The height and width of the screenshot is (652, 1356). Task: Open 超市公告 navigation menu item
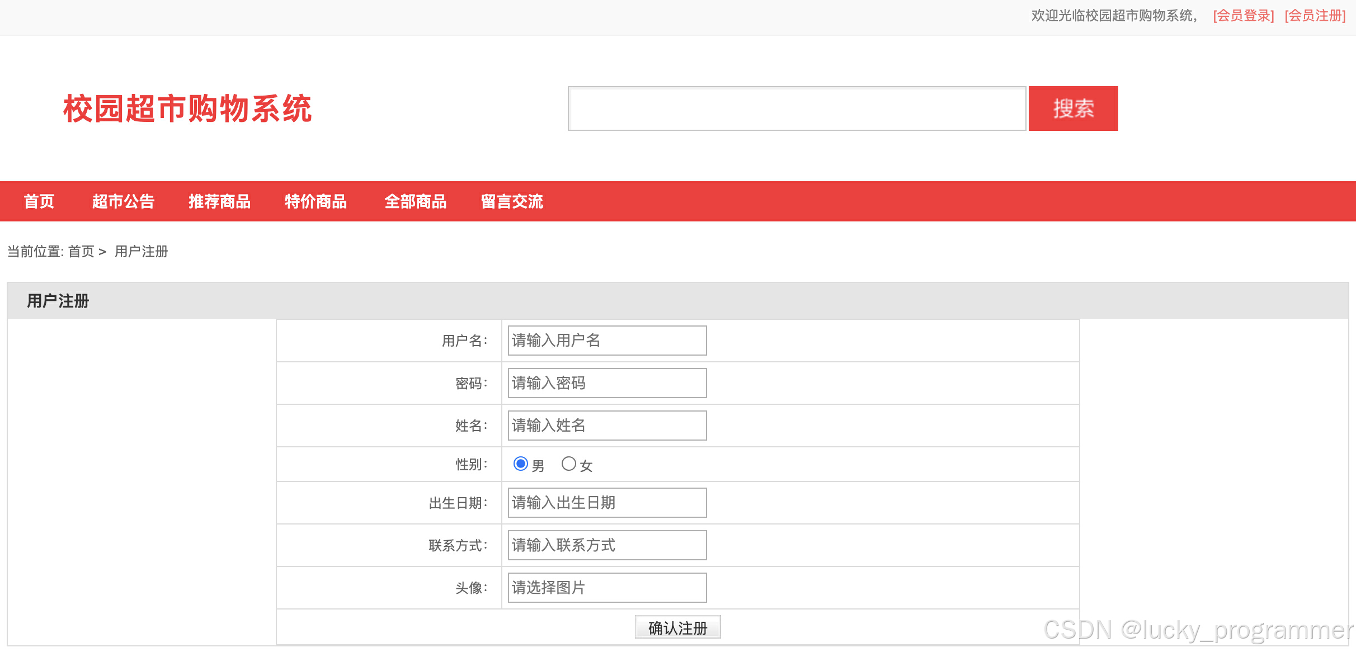(123, 201)
